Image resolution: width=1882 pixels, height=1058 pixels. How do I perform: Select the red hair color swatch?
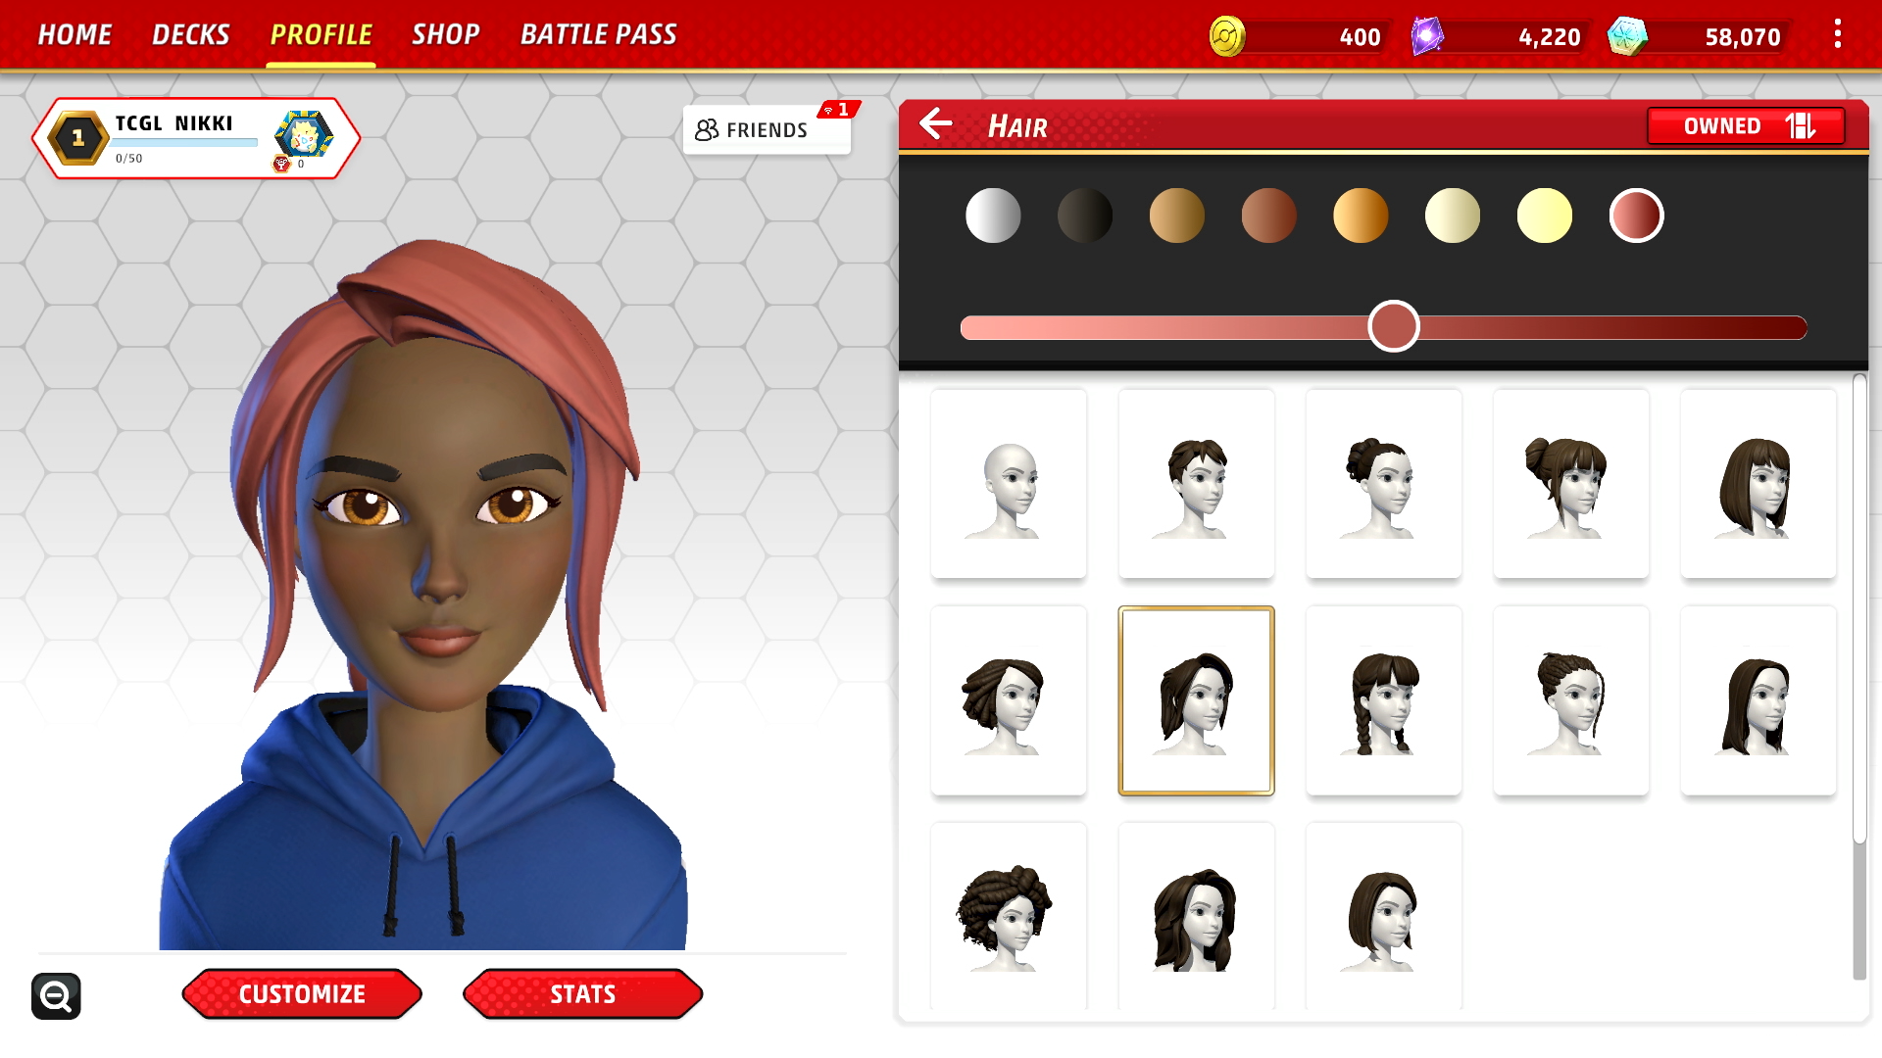(1634, 216)
